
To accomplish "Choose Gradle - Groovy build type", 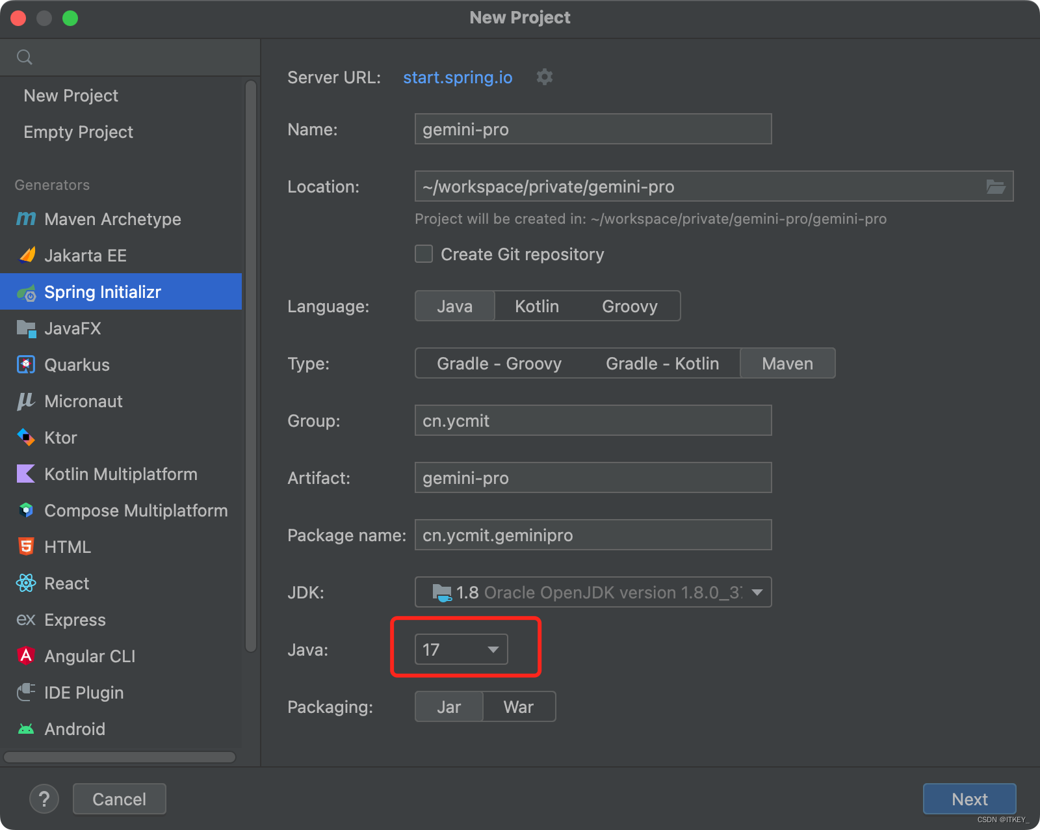I will pos(499,363).
